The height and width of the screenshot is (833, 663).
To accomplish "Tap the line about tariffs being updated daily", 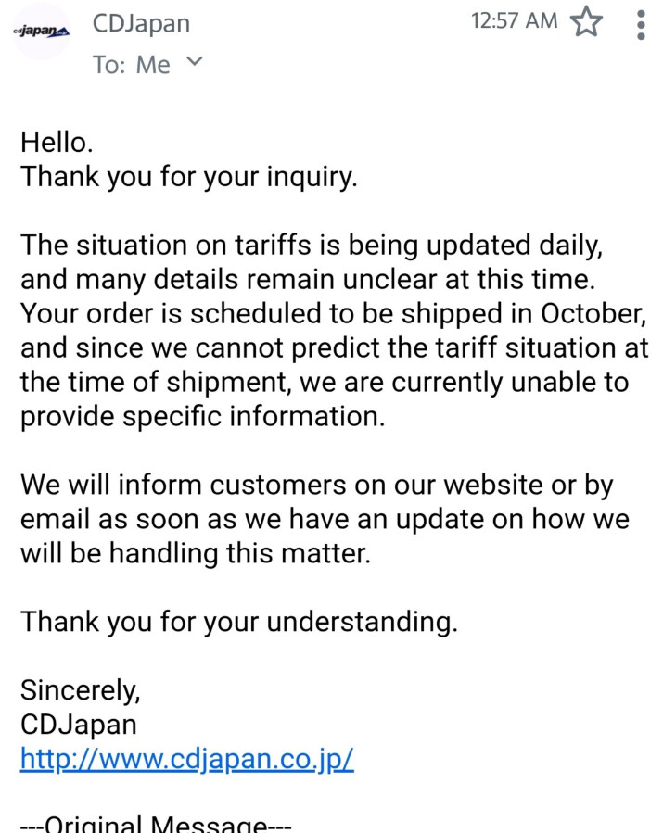I will pyautogui.click(x=312, y=246).
